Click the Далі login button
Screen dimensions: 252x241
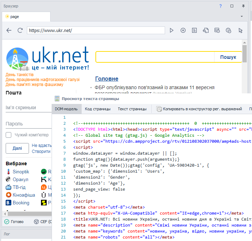[17, 148]
